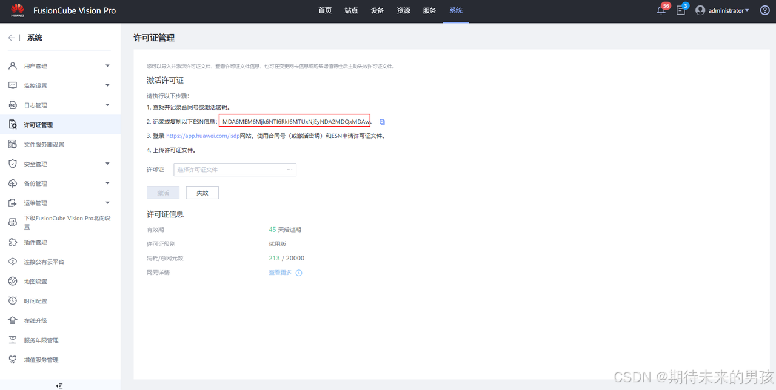Click the administrator avatar icon
Viewport: 776px width, 390px height.
point(700,10)
